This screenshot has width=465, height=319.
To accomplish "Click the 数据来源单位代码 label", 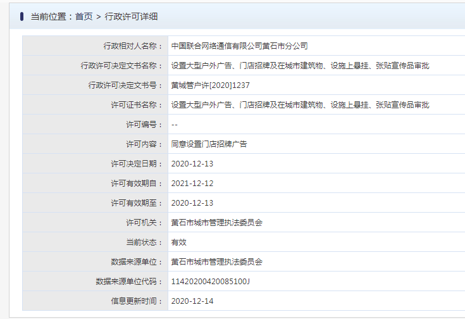I will (129, 281).
